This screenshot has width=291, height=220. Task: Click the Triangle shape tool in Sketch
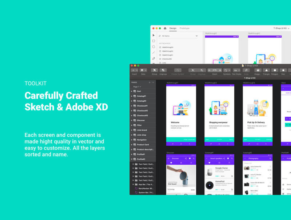tap(266, 70)
